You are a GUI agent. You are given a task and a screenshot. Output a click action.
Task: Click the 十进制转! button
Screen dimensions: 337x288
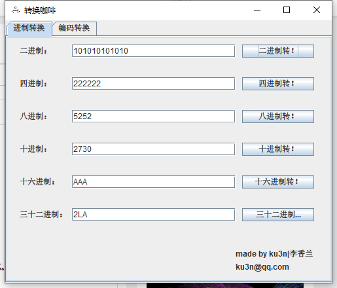278,149
